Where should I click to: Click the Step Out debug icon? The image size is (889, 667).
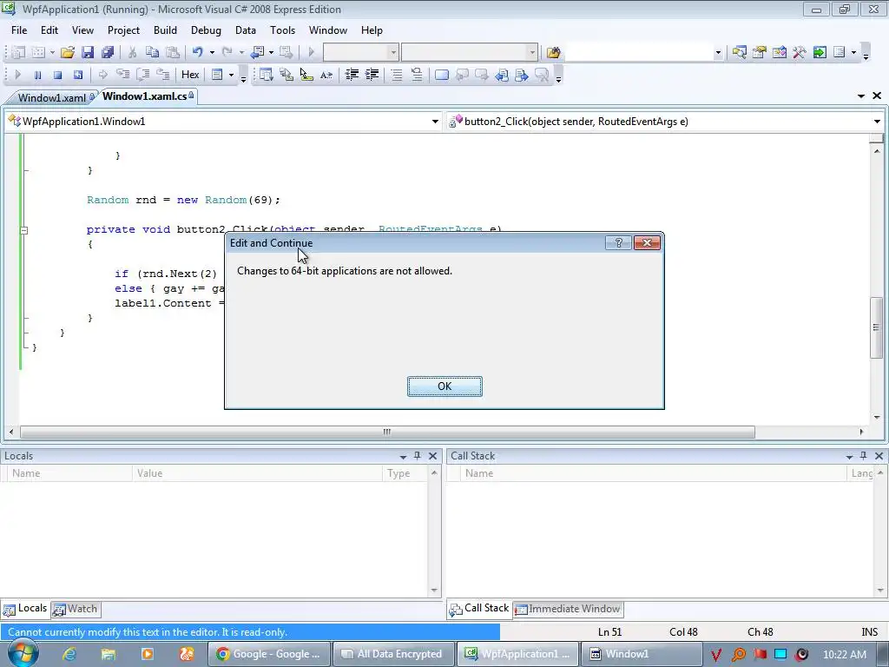pos(163,75)
